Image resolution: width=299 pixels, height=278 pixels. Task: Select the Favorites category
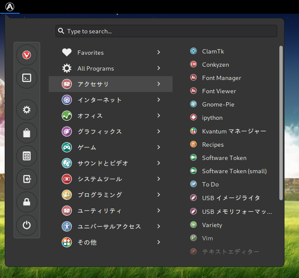click(x=111, y=52)
